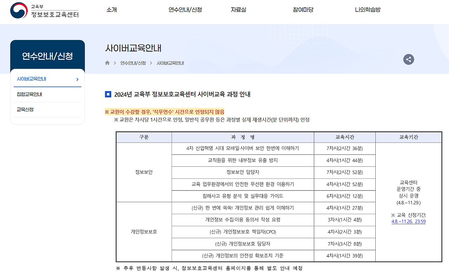449x275 pixels.
Task: Select the 정보보안 담당자 course row
Action: [242, 172]
